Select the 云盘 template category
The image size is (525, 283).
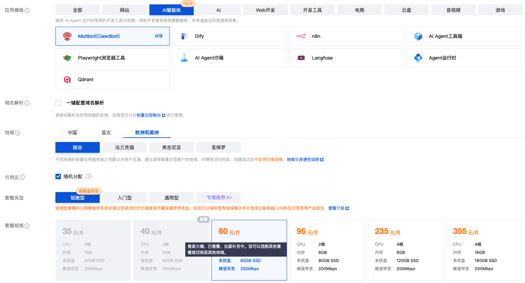coord(406,10)
